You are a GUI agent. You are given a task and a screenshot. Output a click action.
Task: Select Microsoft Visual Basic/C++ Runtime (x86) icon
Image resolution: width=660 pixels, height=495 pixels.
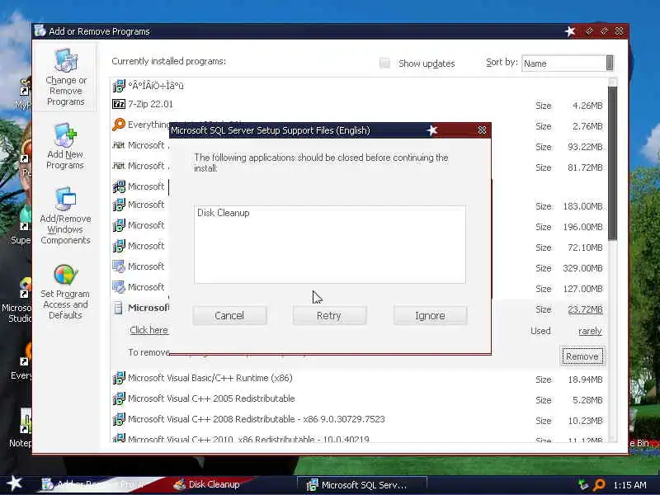[119, 378]
